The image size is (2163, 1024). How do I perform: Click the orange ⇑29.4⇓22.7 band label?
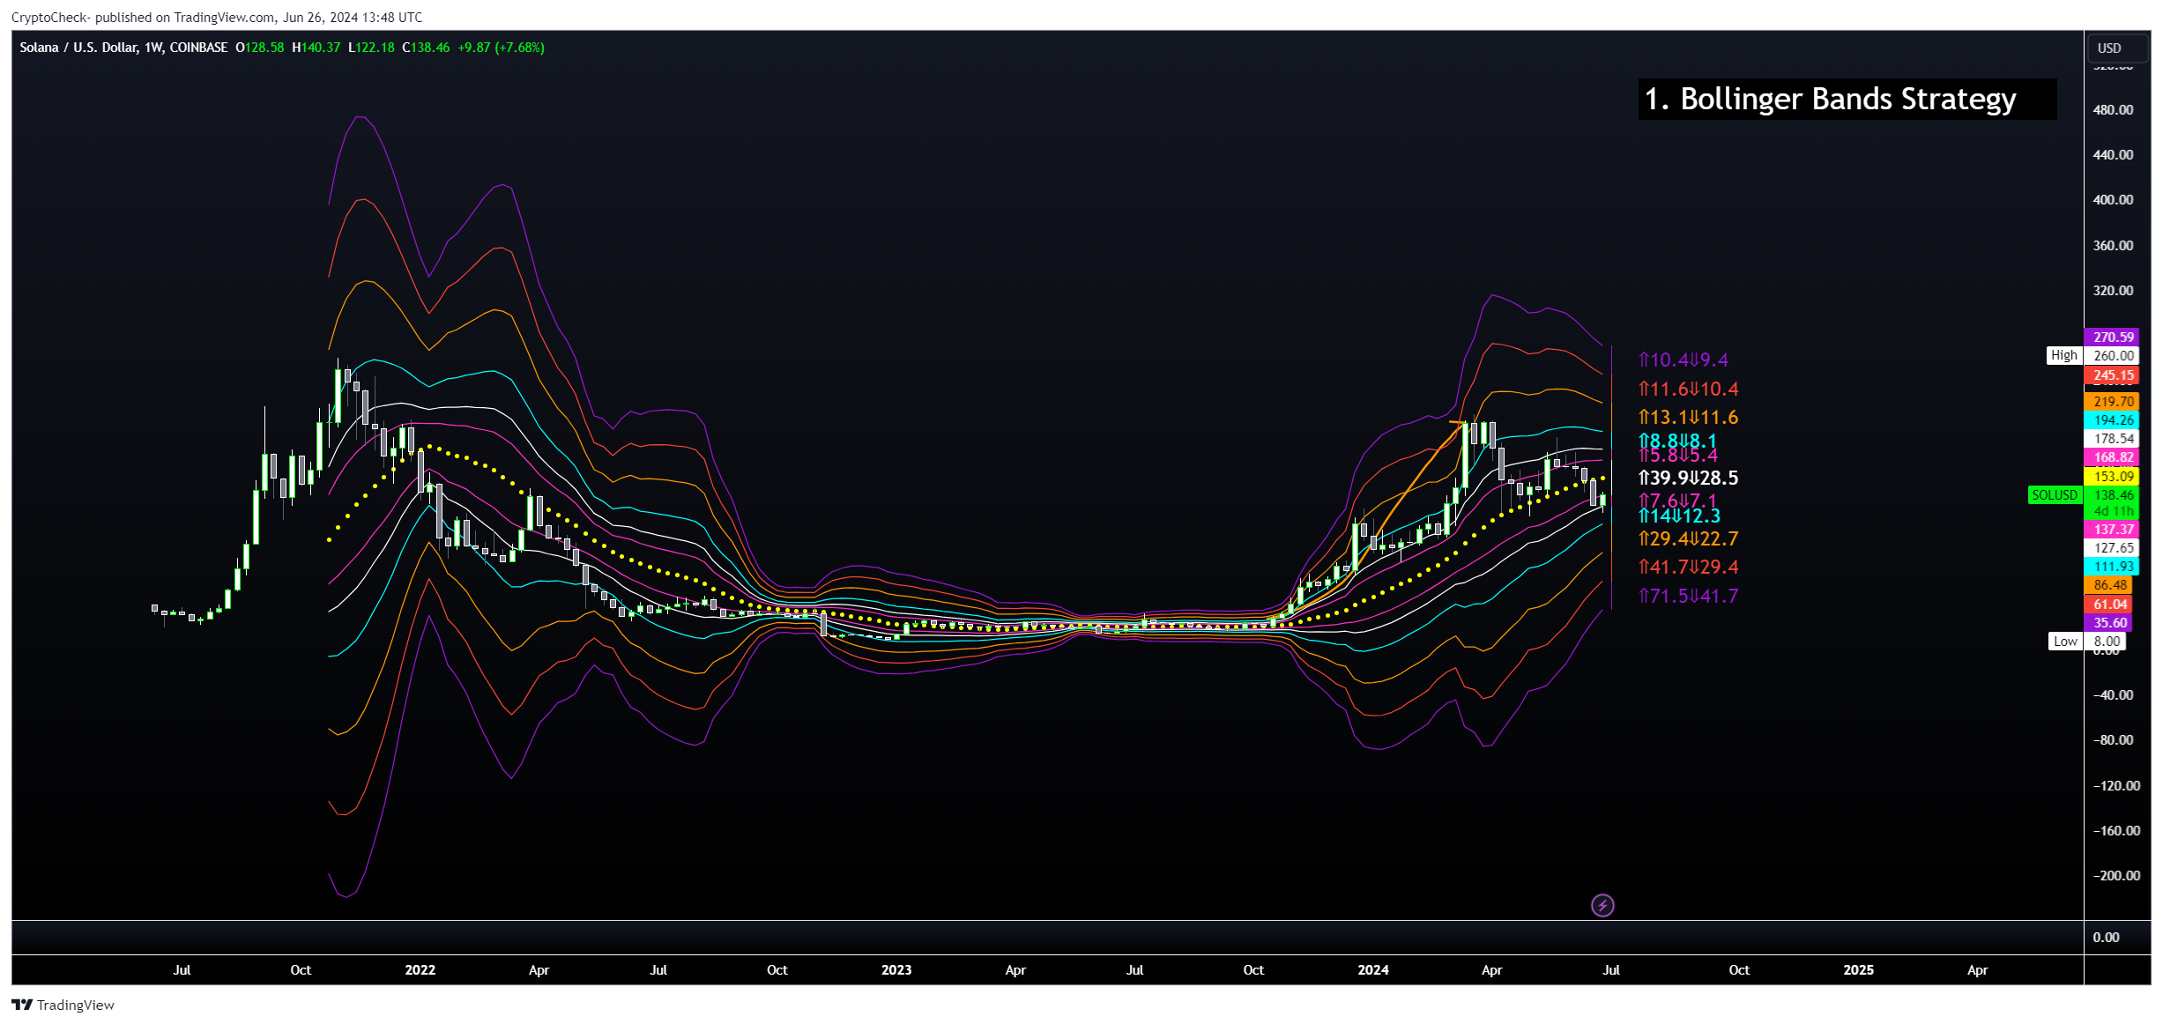[1688, 538]
